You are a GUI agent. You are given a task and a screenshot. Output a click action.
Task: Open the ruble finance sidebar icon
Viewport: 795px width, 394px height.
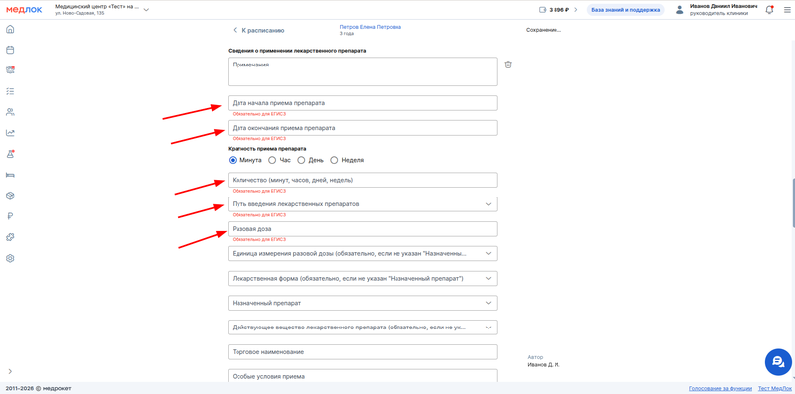(10, 216)
